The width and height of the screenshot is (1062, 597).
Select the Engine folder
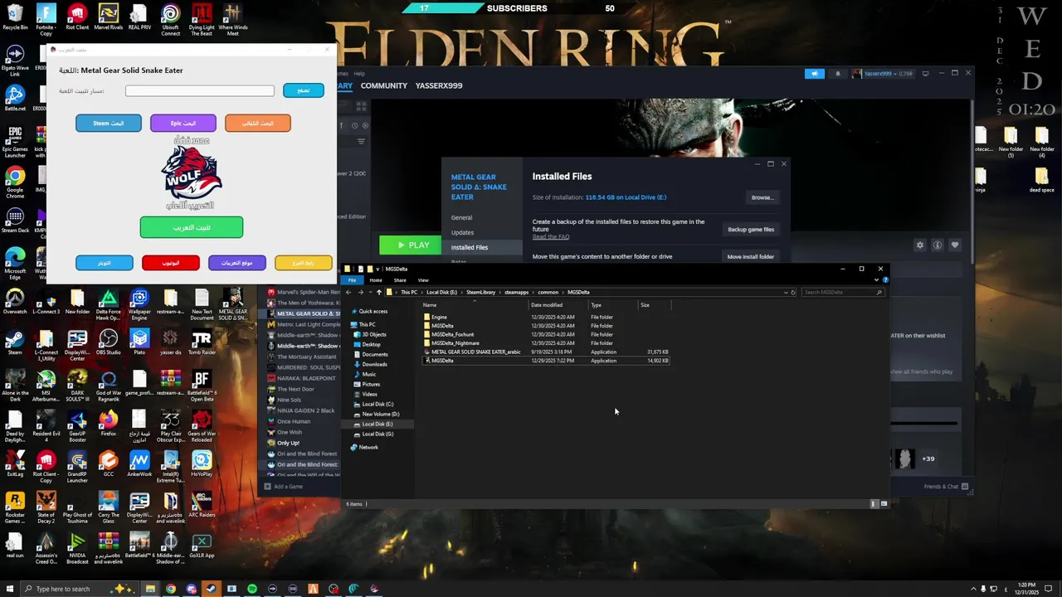439,317
